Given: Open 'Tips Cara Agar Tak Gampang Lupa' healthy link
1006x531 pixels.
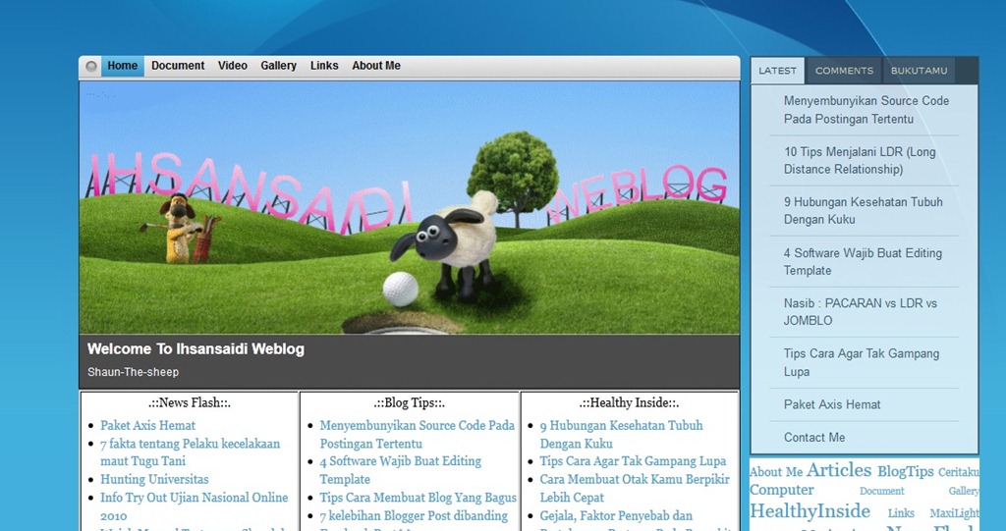Looking at the screenshot, I should 633,461.
